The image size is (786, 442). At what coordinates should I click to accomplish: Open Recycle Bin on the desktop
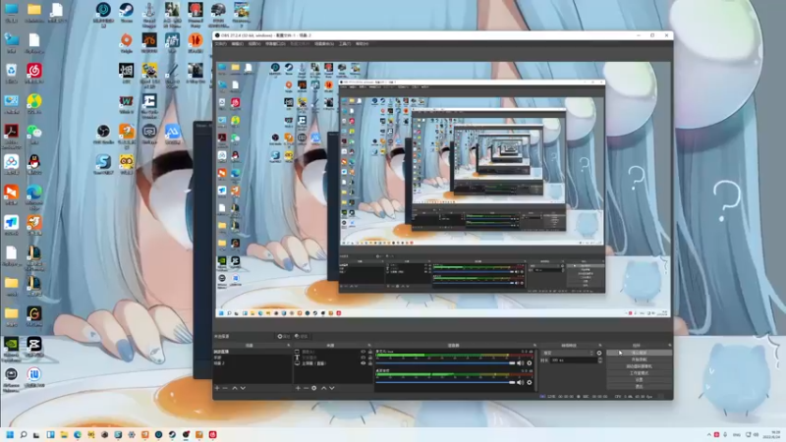11,72
